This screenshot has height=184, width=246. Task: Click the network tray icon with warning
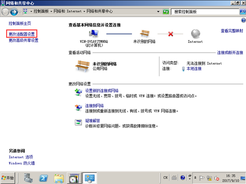pos(209,178)
